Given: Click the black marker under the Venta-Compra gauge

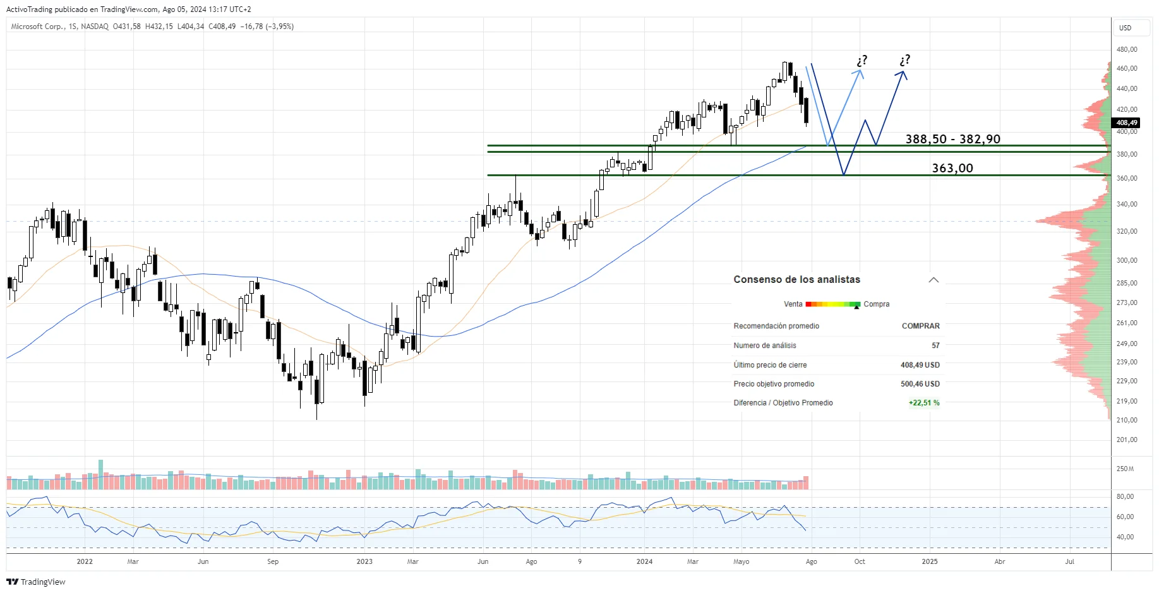Looking at the screenshot, I should (856, 308).
